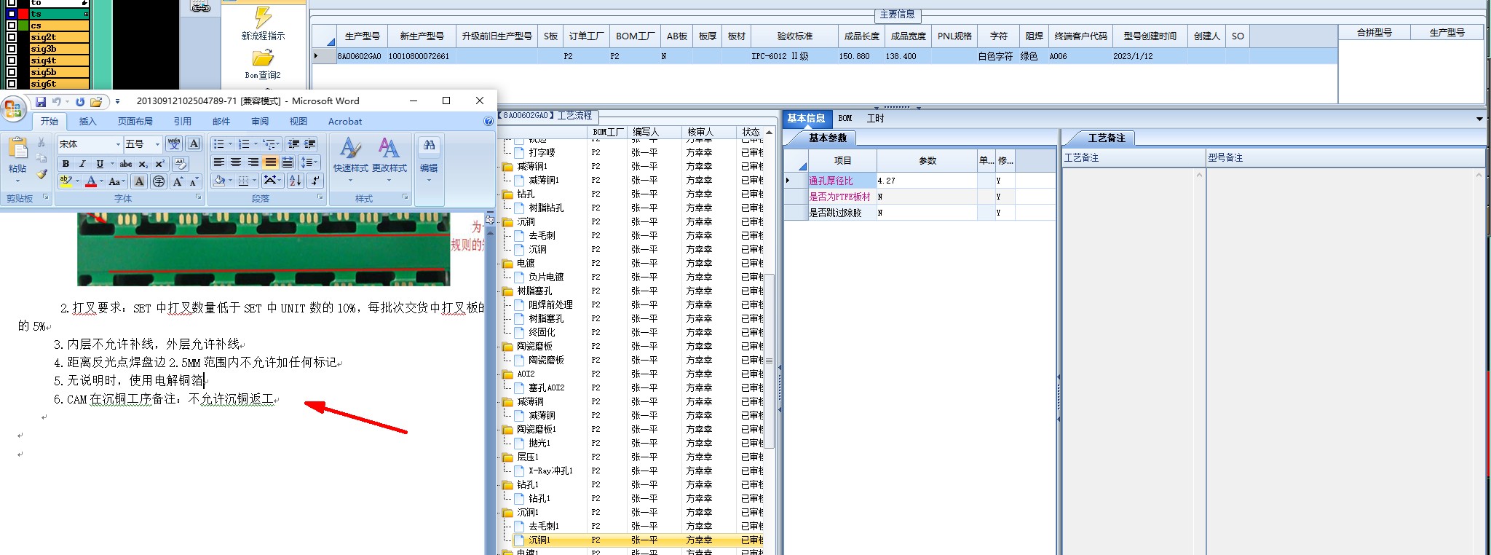Toggle the checkbox for layer sig6t
Viewport: 1491px width, 555px height.
(x=12, y=84)
